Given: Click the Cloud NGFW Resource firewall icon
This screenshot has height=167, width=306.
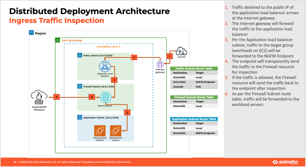Looking at the screenshot, I should pyautogui.click(x=39, y=97).
